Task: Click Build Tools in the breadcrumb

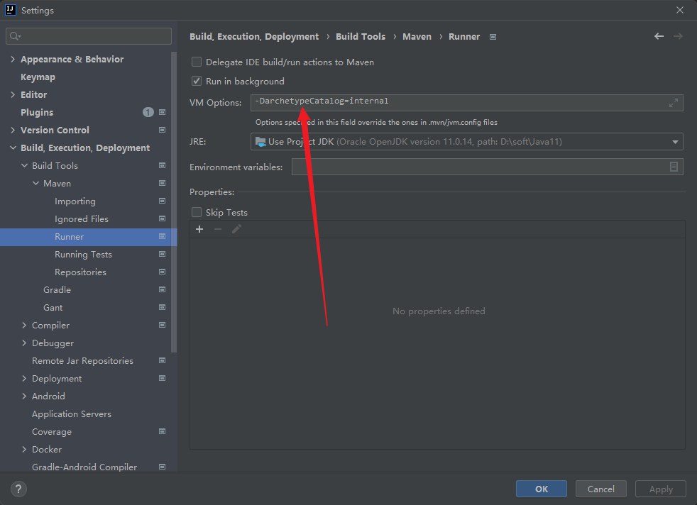Action: click(x=361, y=36)
